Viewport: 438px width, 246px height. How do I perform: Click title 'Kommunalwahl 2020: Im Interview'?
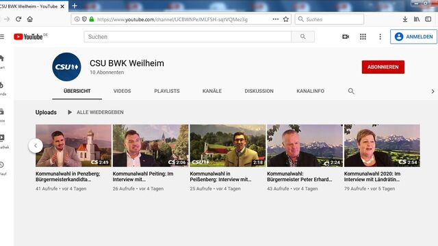372,176
